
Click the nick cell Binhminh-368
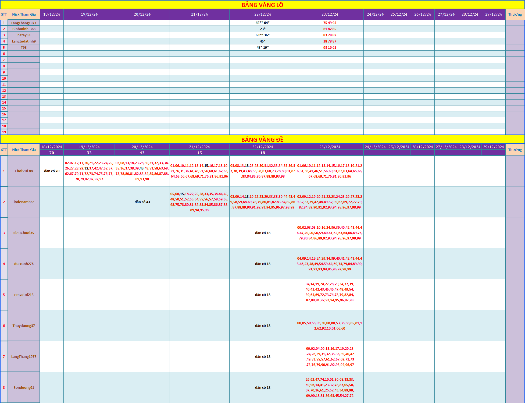[24, 29]
